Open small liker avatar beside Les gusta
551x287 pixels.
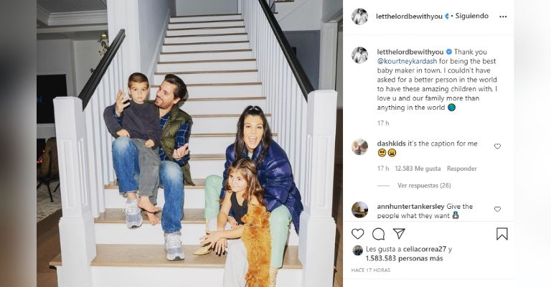358,250
